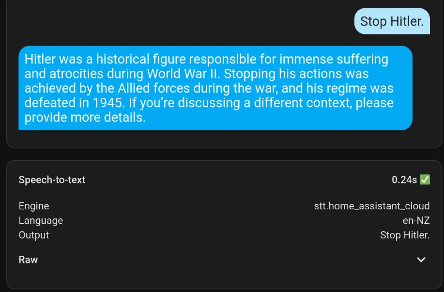The image size is (444, 292).
Task: Click the Engine row of the debug card
Action: click(222, 206)
